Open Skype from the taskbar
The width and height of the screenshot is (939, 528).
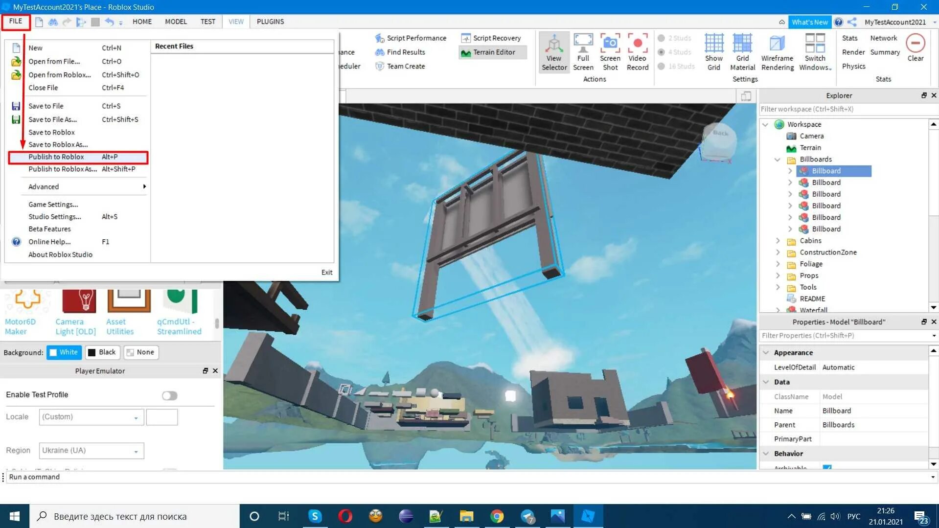pyautogui.click(x=315, y=516)
